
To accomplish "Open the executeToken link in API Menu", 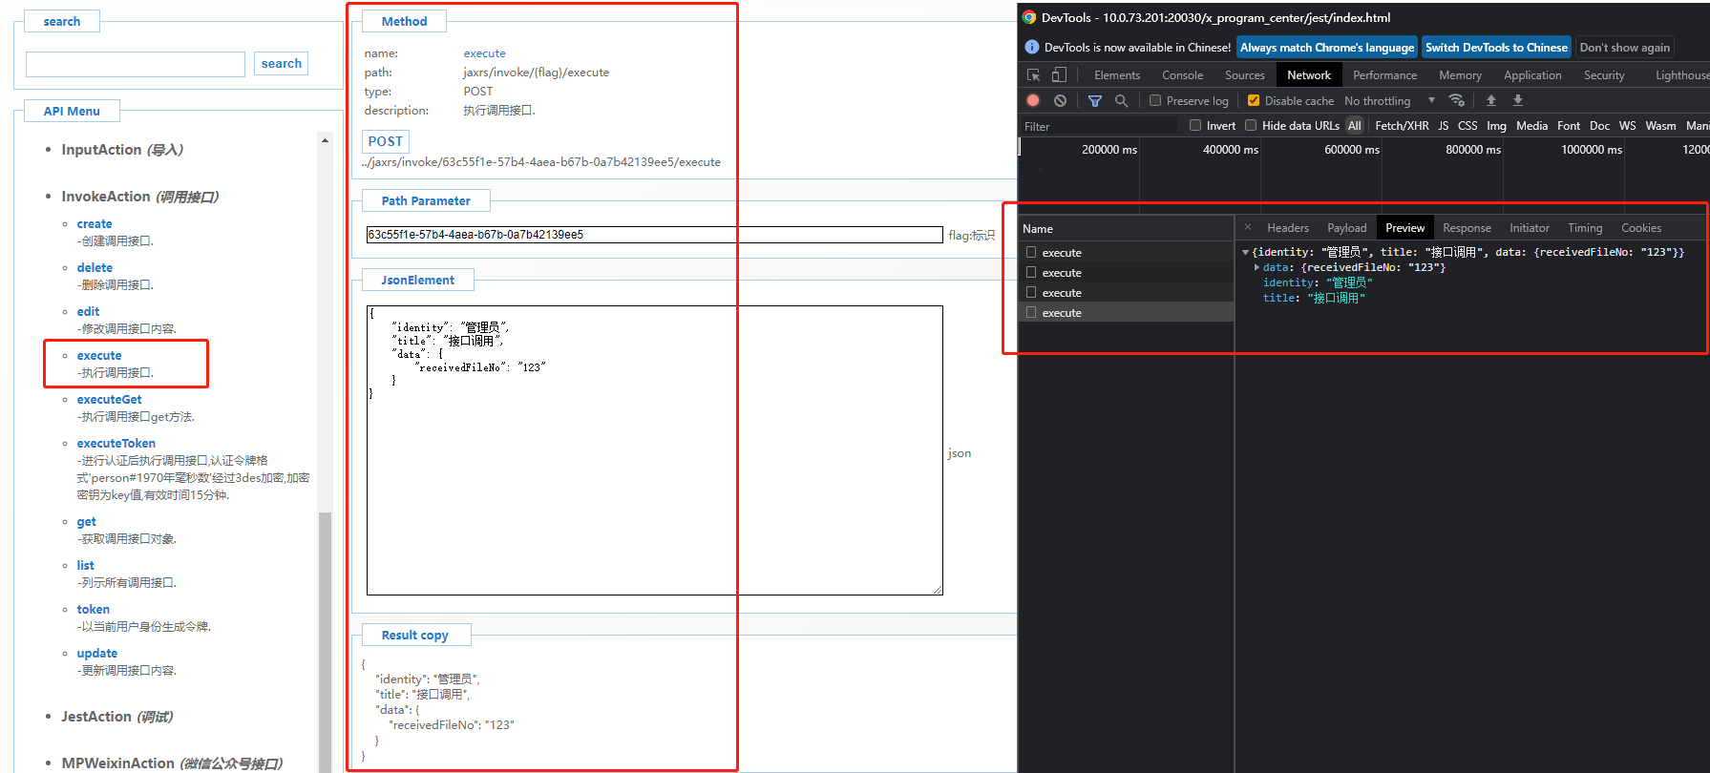I will click(116, 444).
